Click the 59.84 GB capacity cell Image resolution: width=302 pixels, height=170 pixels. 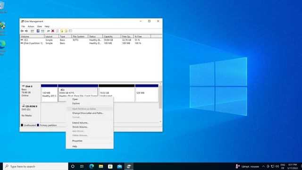(x=109, y=40)
